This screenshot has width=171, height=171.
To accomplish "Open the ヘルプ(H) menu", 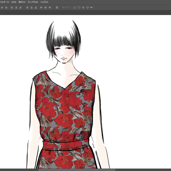I will [x=44, y=2].
